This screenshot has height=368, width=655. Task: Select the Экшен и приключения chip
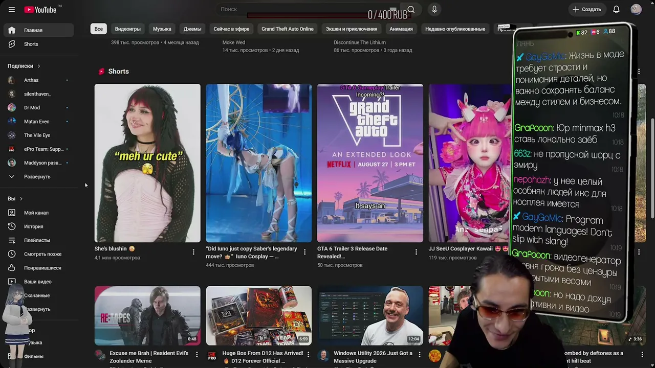click(352, 29)
